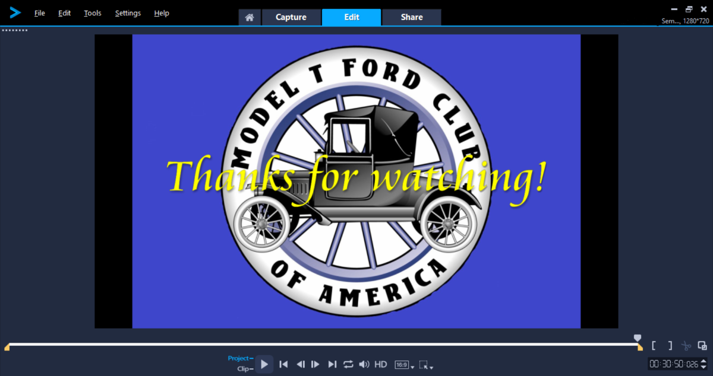Open the Tools menu
The width and height of the screenshot is (713, 376).
(x=93, y=13)
